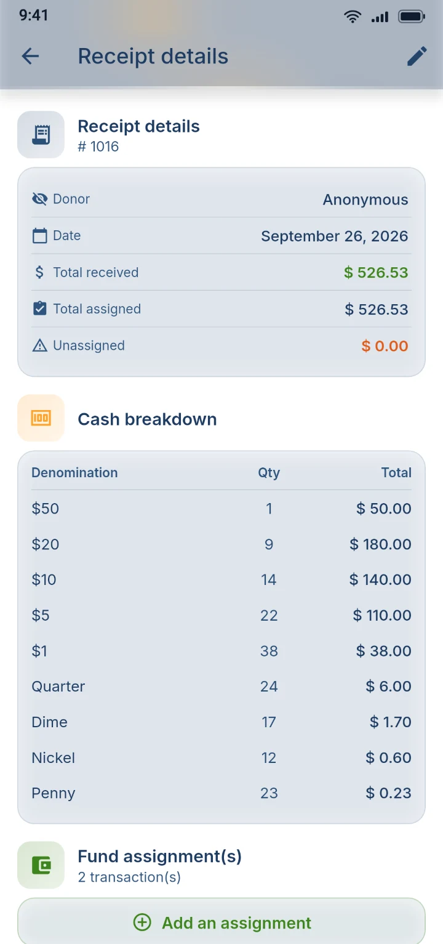Viewport: 443px width, 944px height.
Task: Tap the back arrow icon
Action: [30, 57]
